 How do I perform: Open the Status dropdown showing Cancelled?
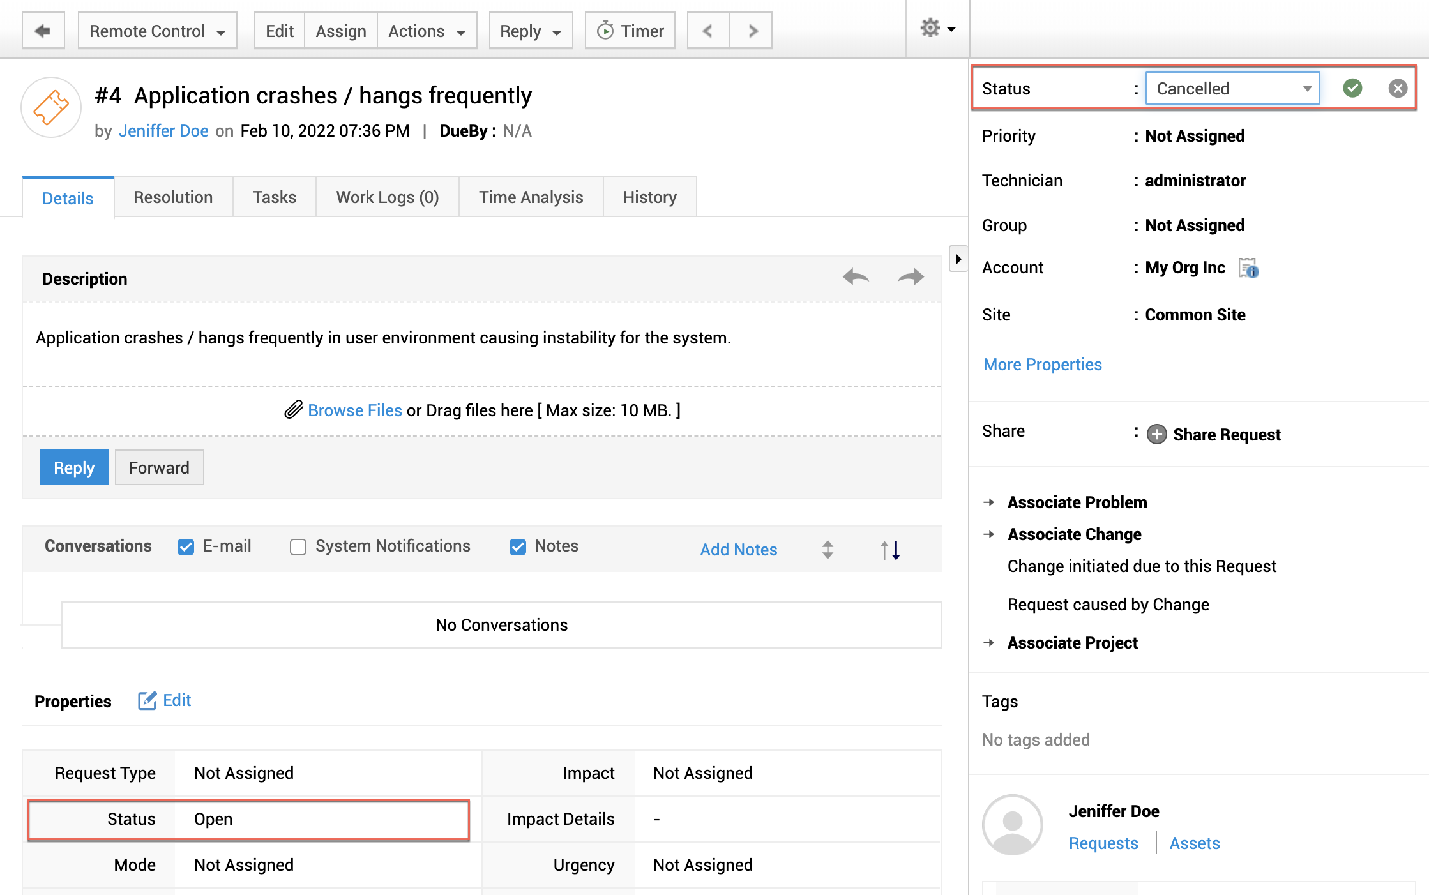point(1232,88)
